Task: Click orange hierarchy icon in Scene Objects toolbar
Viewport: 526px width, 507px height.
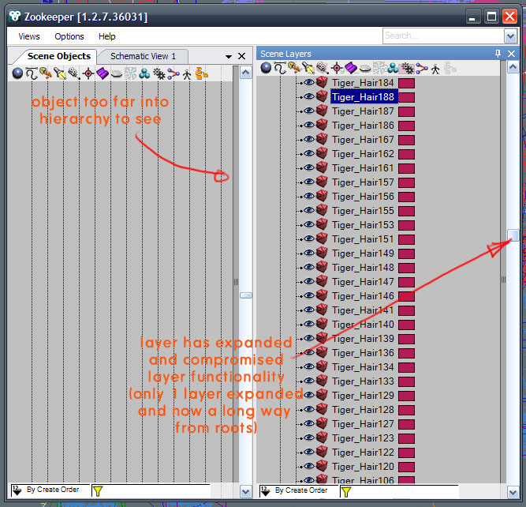Action: [202, 73]
